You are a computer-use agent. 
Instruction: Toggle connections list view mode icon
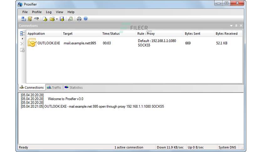pyautogui.click(x=22, y=34)
